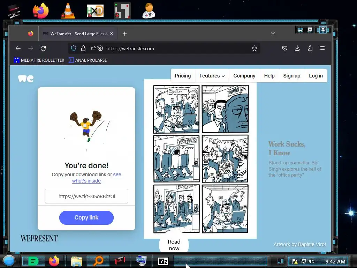This screenshot has height=268, width=357.
Task: Open VLC media player desktop icon
Action: (x=68, y=11)
